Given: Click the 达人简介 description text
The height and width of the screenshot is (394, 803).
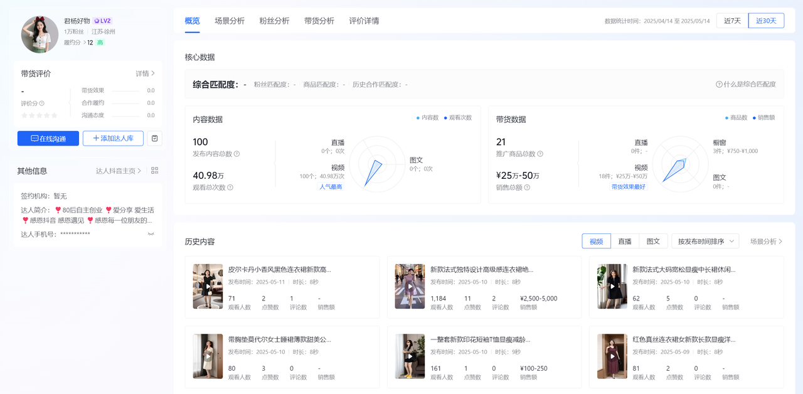Looking at the screenshot, I should coord(87,215).
